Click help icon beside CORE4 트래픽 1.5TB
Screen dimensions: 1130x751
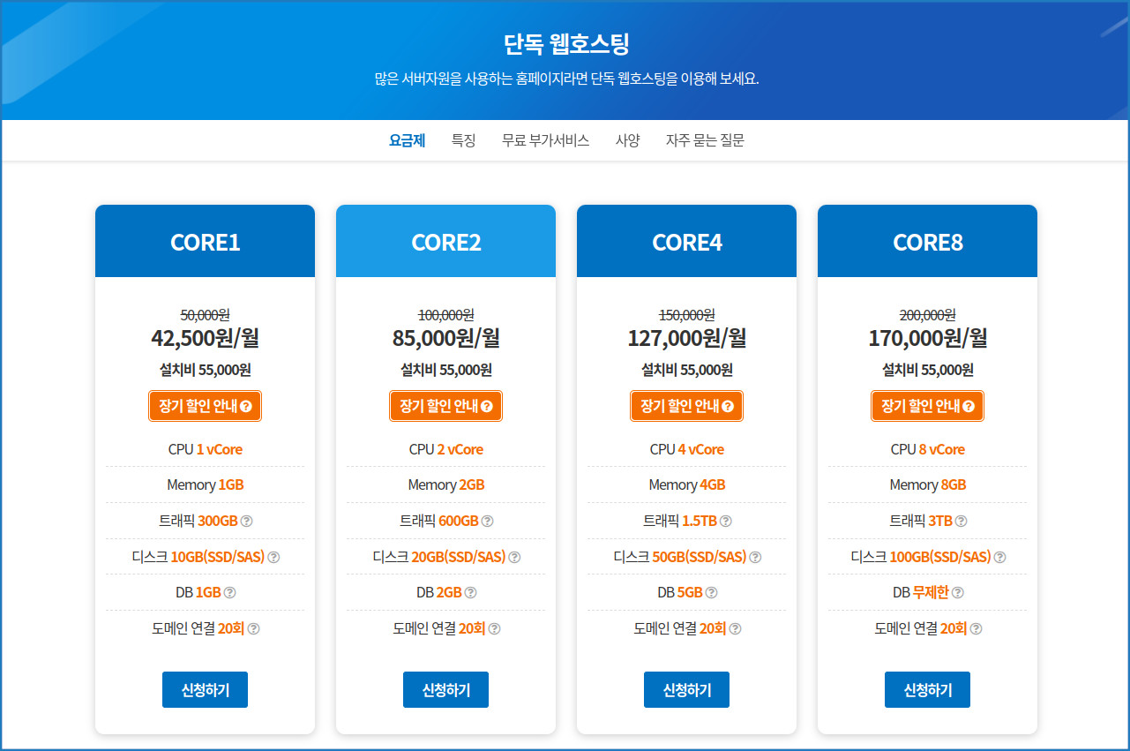[726, 521]
